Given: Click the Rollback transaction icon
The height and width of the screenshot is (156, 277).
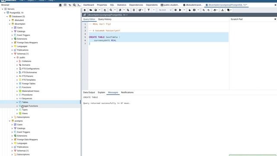Looking at the screenshot, I should point(209,10).
